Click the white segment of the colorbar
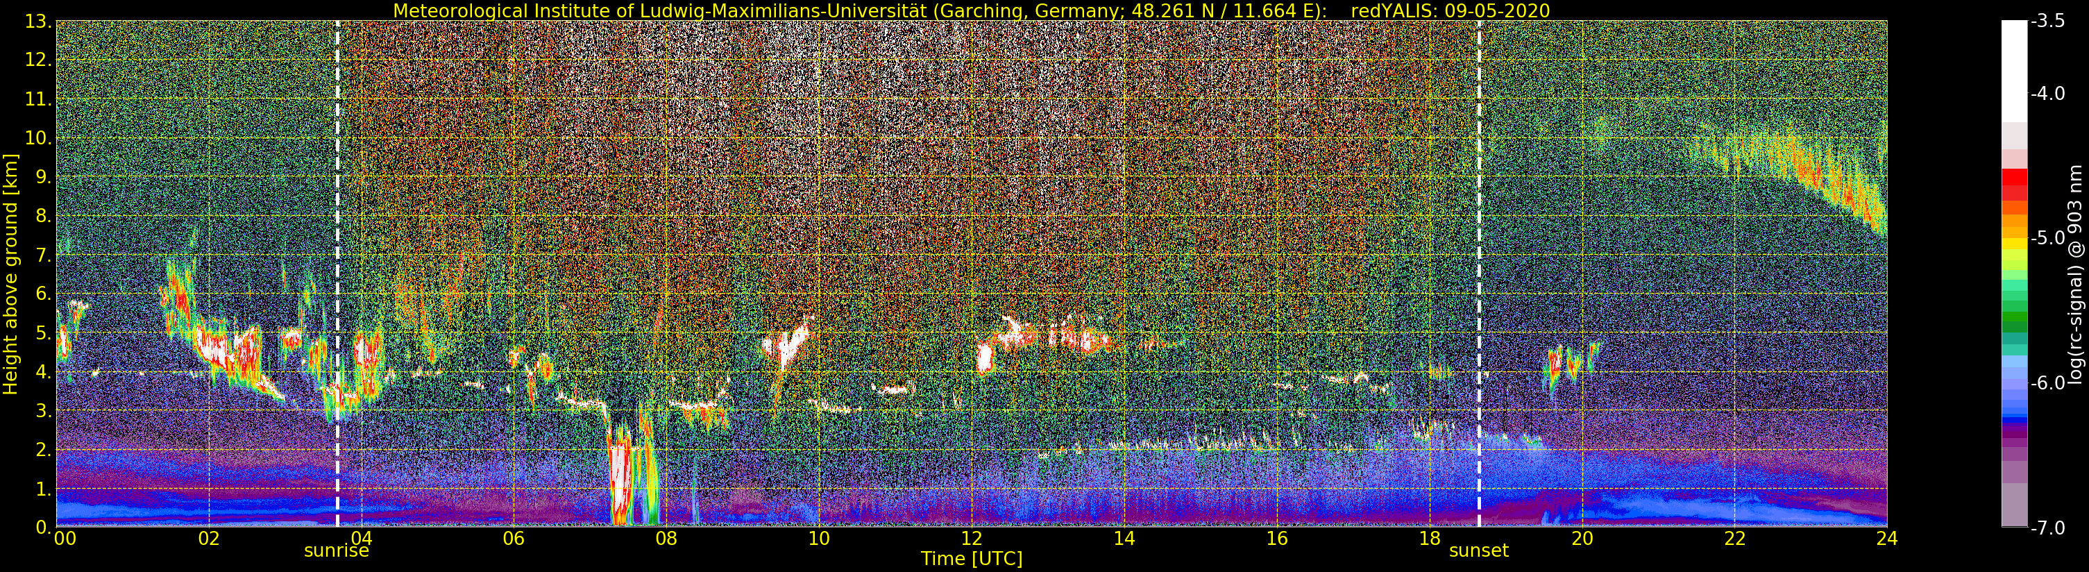Screen dimensions: 2089x572 tap(2014, 71)
